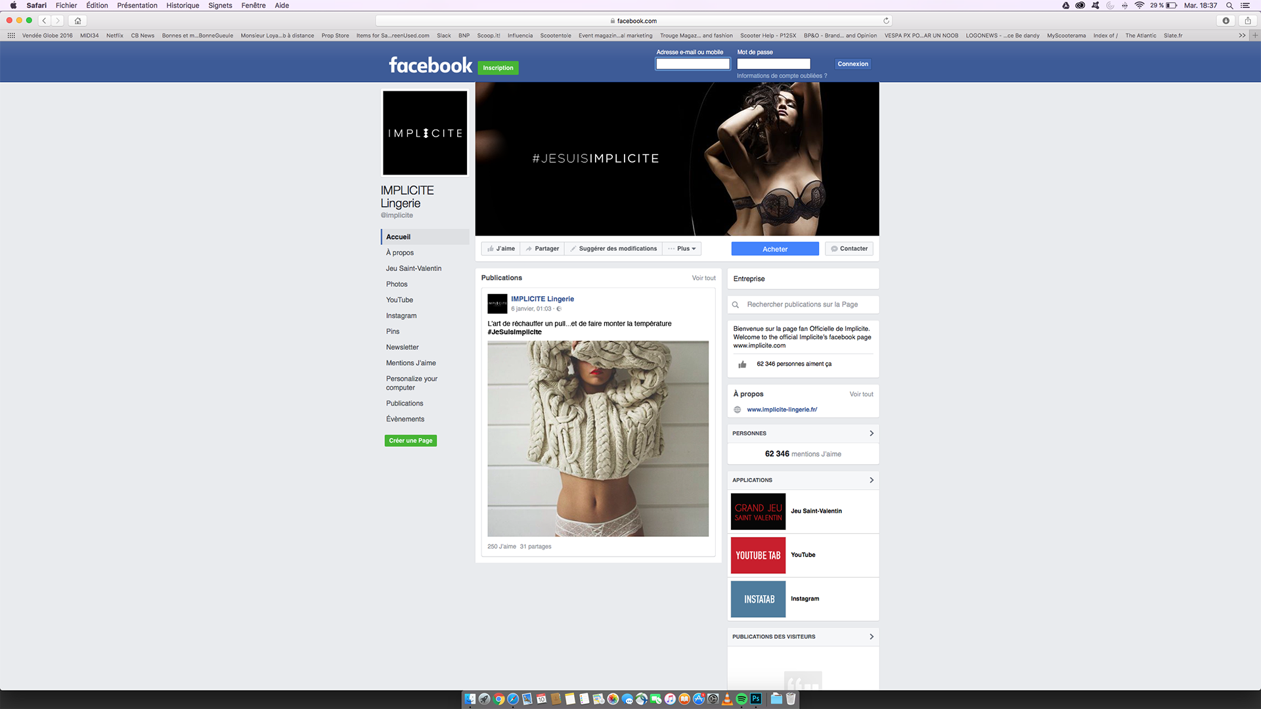Open the YOUTUBE TAB app thumbnail
This screenshot has width=1261, height=709.
pyautogui.click(x=758, y=555)
